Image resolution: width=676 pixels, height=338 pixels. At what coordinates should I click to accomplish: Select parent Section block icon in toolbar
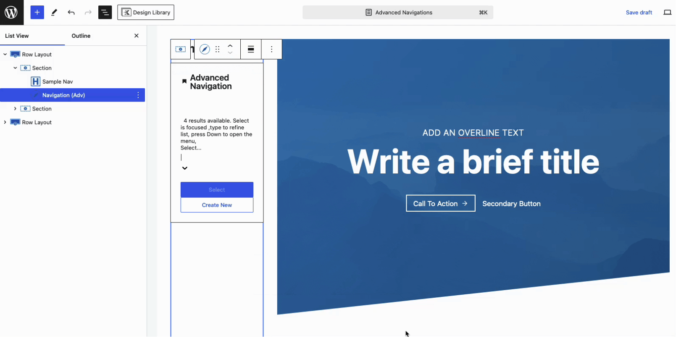(x=180, y=50)
